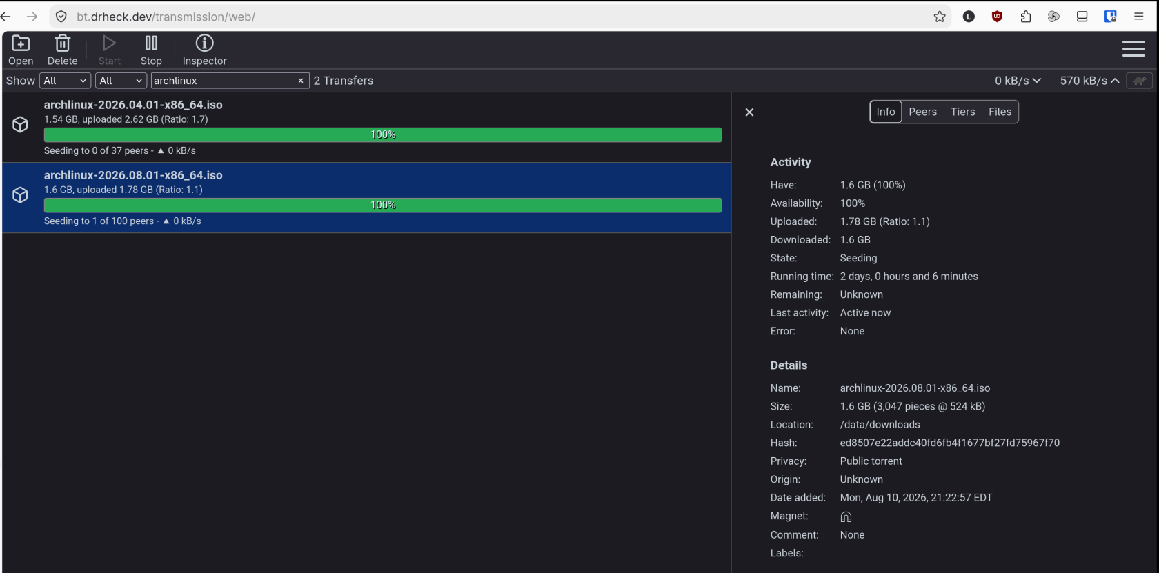
Task: Show site security shield info
Action: [x=61, y=17]
